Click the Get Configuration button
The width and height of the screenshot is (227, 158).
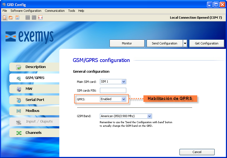(x=206, y=43)
